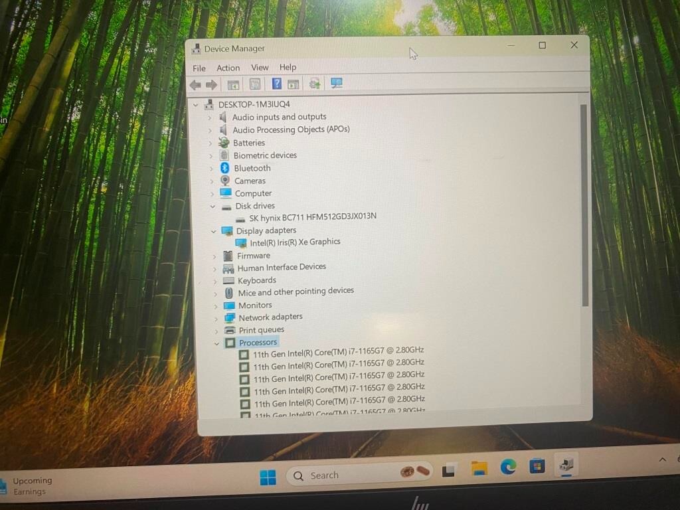Screen dimensions: 680x510
Task: Select SK hynix BC711 HFM512GD3JX013N drive
Action: click(313, 217)
